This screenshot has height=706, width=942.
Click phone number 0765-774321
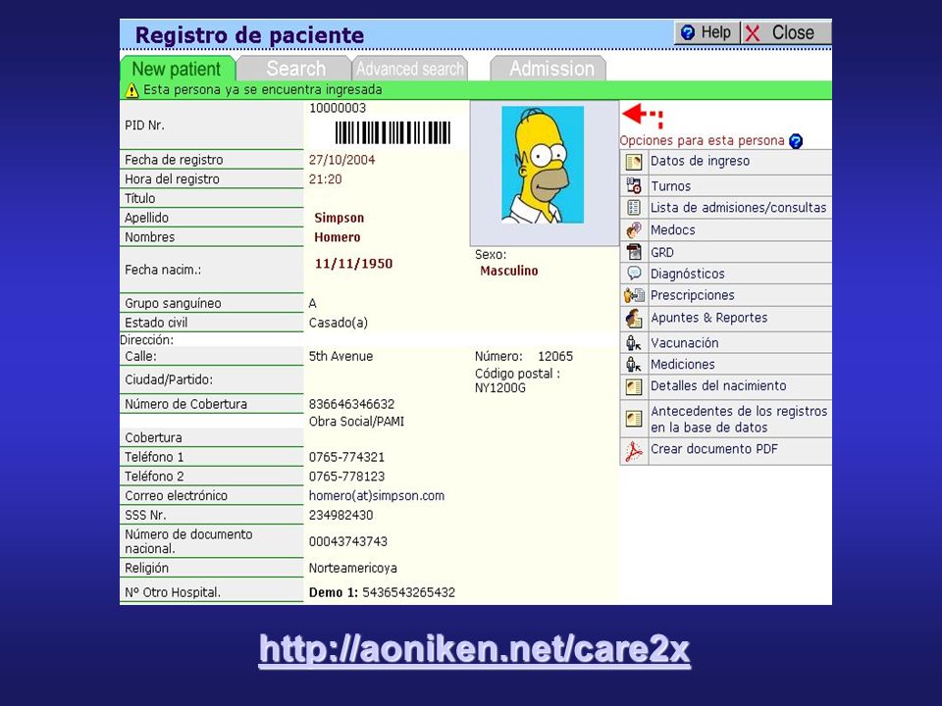tap(346, 457)
